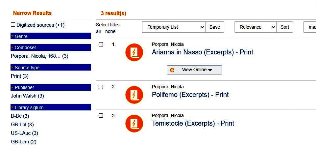Click the orange 'e' online resource icon
Viewport: 316px width, 148px height.
[172, 70]
